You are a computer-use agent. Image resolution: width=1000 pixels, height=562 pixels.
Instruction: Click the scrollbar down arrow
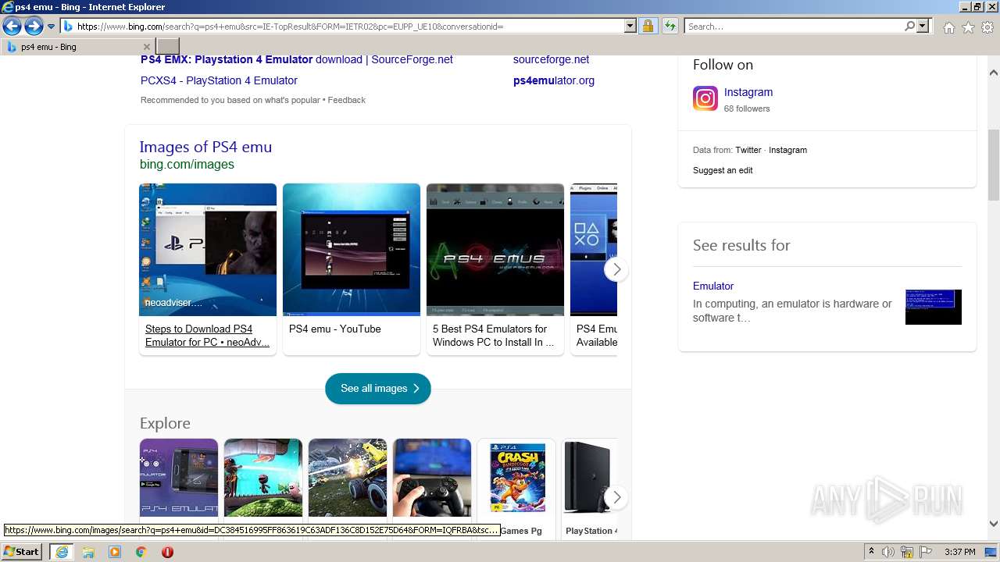point(994,524)
